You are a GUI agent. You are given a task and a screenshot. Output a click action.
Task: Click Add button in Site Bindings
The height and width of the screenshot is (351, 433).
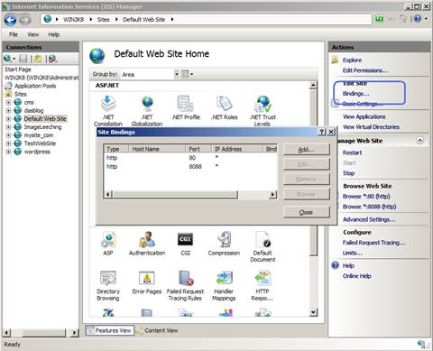click(307, 149)
